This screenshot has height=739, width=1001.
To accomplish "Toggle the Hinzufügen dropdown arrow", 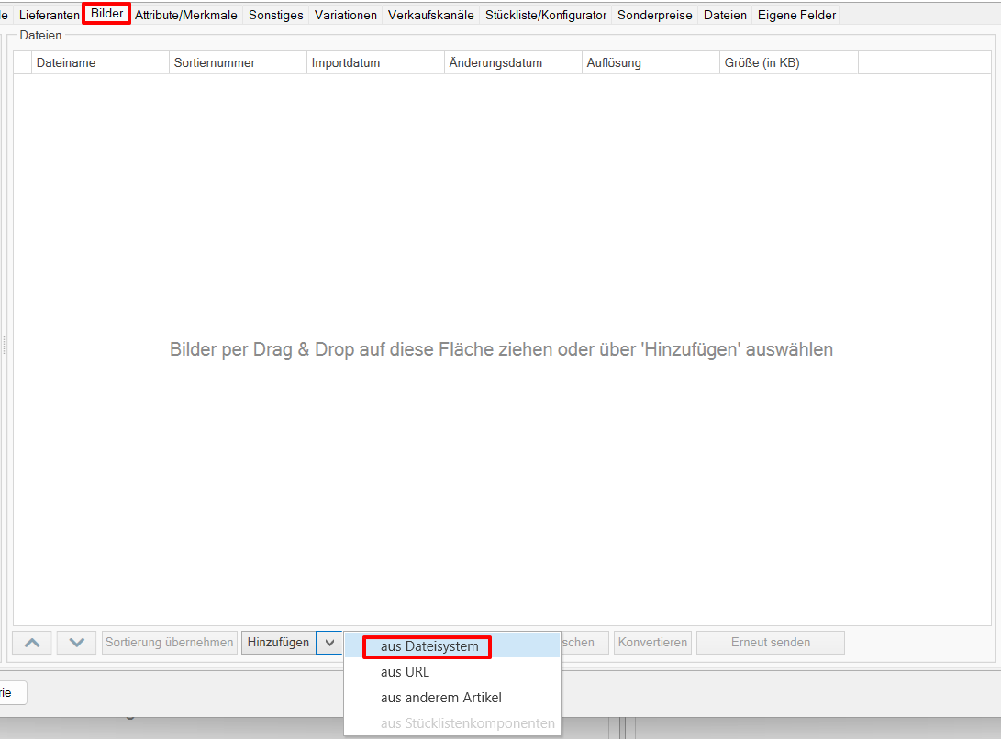I will point(329,643).
